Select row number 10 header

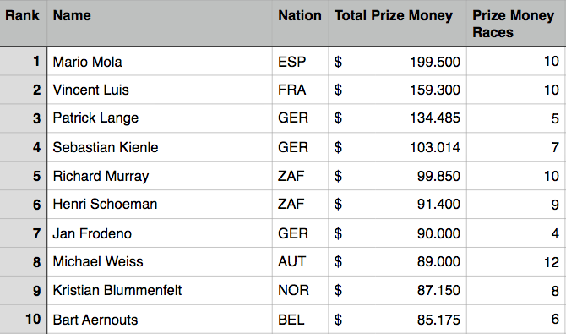[x=23, y=320]
